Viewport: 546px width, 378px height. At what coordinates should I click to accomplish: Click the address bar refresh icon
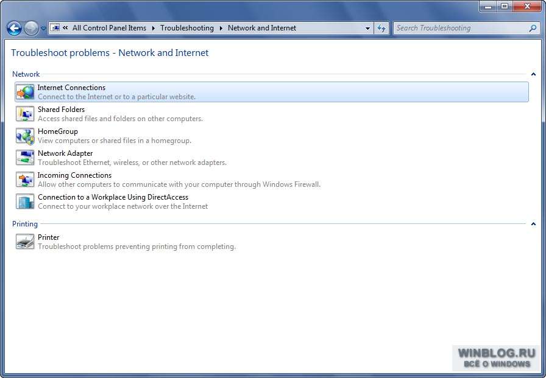381,28
